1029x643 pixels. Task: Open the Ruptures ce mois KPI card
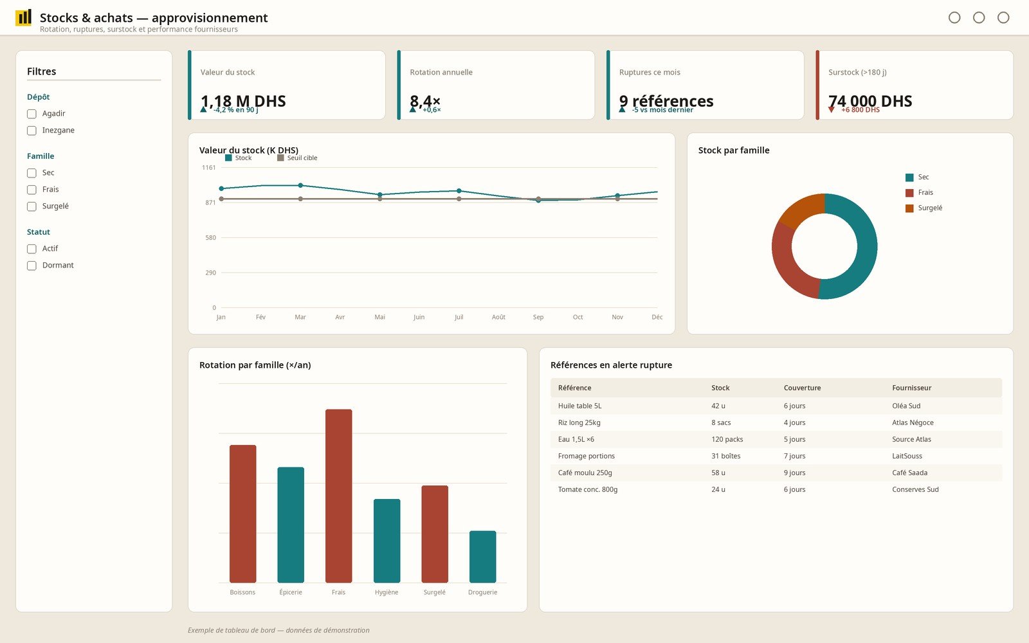point(706,85)
